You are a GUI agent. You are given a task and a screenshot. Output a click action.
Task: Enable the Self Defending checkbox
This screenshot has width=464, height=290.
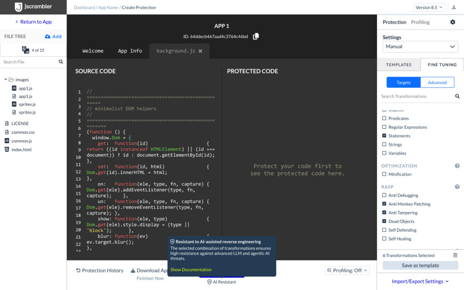[x=384, y=230]
